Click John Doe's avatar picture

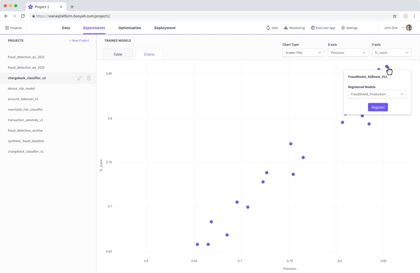[409, 28]
